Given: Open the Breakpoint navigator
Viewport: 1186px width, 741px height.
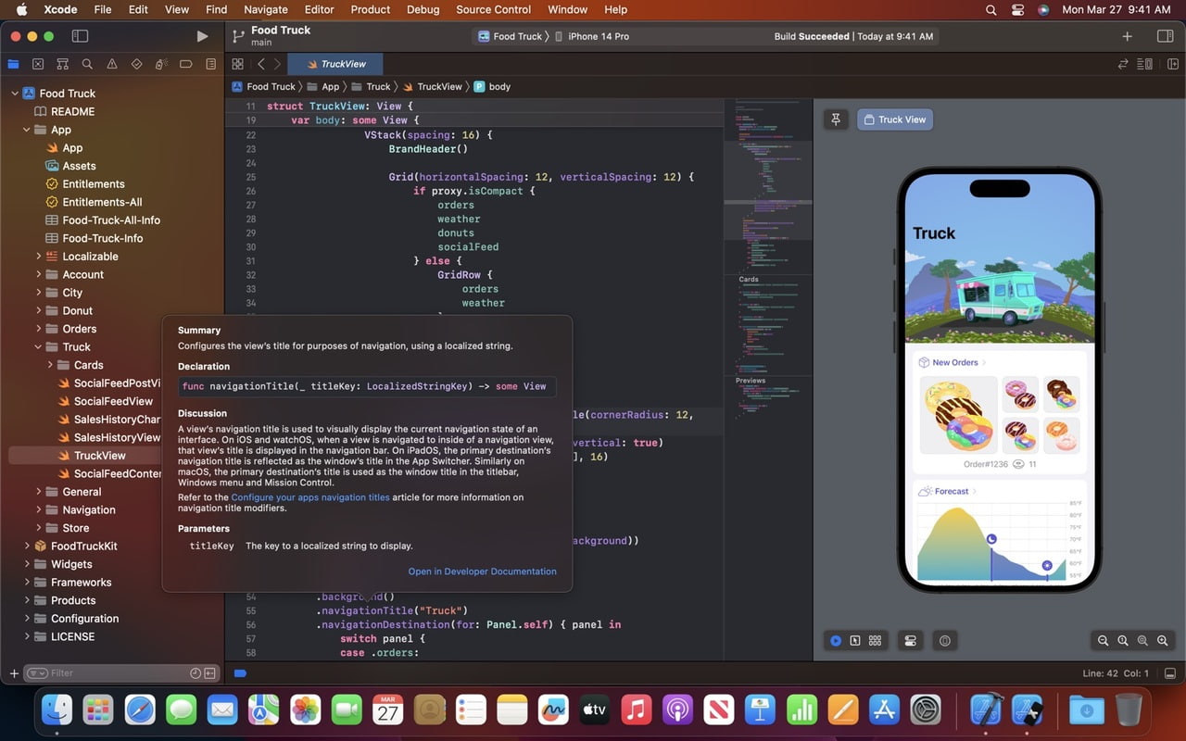Looking at the screenshot, I should pyautogui.click(x=185, y=64).
